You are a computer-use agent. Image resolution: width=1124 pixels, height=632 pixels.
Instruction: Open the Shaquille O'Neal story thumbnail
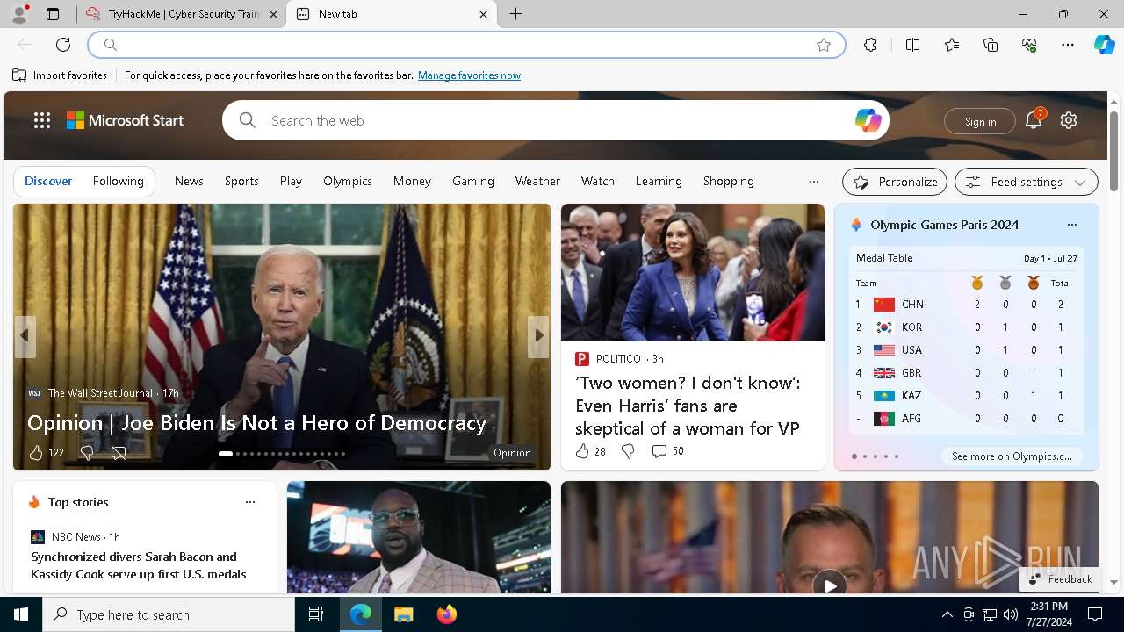(x=419, y=537)
